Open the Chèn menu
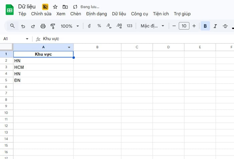234x159 pixels. click(76, 14)
